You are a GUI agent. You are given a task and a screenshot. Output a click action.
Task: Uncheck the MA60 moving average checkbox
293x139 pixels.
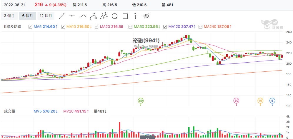pos(130,27)
